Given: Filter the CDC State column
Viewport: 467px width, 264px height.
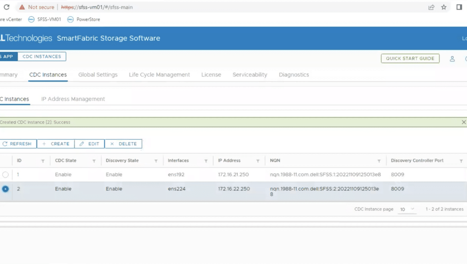Looking at the screenshot, I should [94, 161].
